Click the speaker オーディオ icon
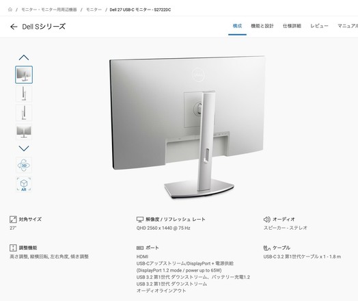The height and width of the screenshot is (301, 358). pyautogui.click(x=267, y=220)
